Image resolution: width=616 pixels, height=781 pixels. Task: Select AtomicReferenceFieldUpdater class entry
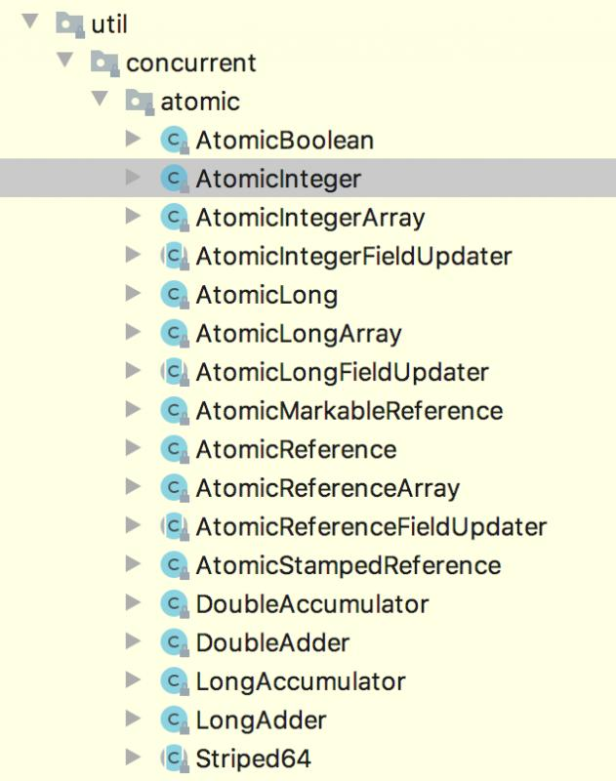pos(371,527)
